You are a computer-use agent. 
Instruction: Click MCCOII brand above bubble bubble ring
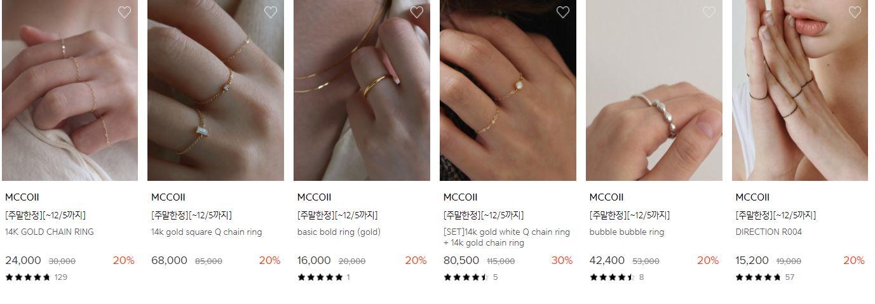click(x=606, y=197)
